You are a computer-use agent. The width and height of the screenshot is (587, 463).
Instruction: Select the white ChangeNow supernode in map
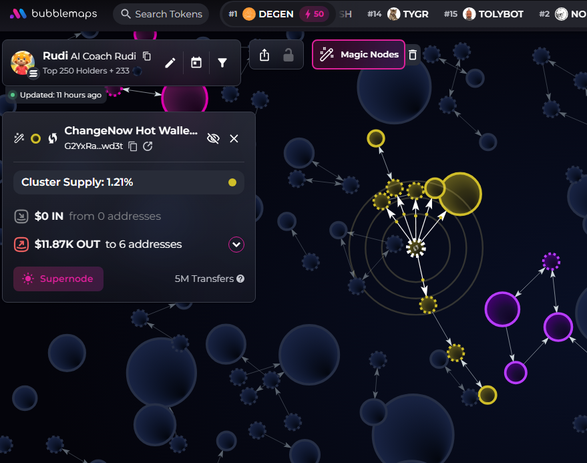[x=415, y=248]
